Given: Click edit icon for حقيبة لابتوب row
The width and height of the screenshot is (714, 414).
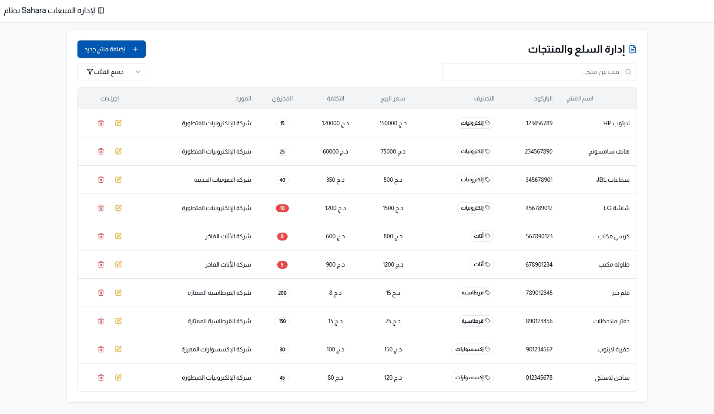Looking at the screenshot, I should (x=118, y=349).
